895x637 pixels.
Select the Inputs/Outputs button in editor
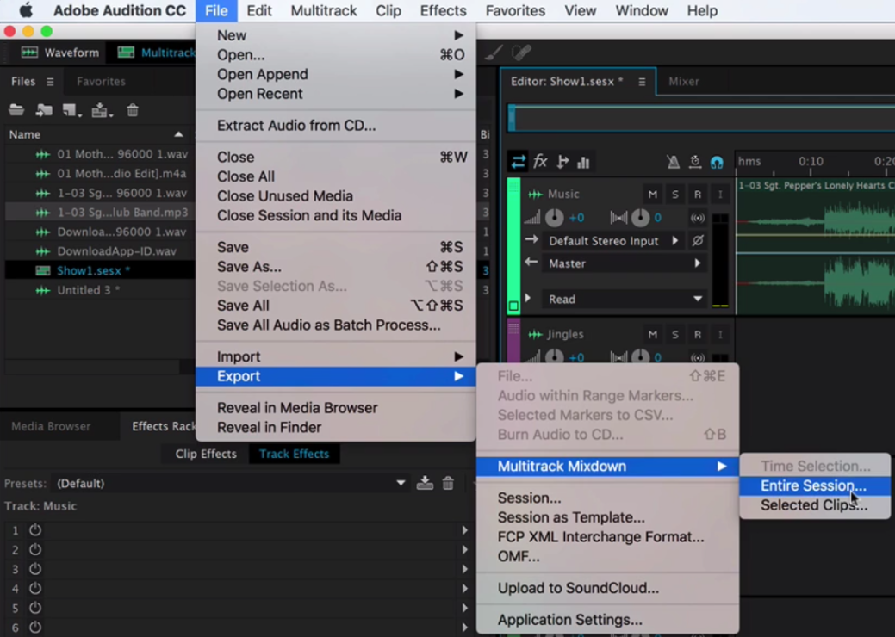519,162
